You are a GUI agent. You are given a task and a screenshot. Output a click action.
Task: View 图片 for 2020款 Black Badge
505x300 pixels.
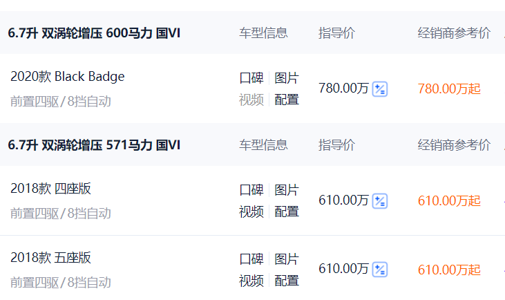287,78
